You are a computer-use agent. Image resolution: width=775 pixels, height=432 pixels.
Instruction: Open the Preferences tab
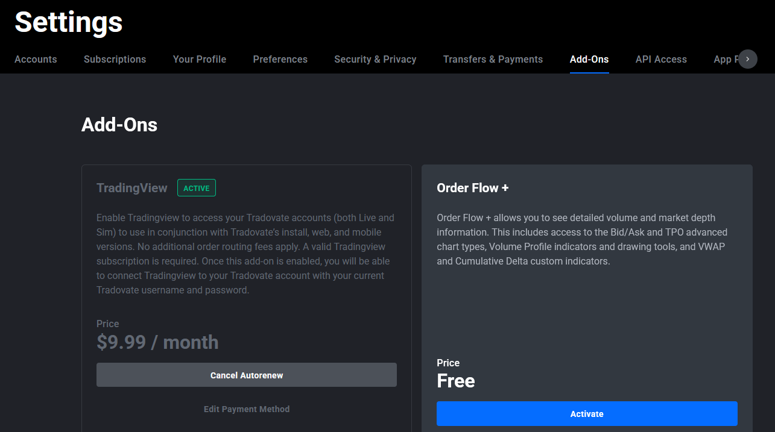click(280, 59)
